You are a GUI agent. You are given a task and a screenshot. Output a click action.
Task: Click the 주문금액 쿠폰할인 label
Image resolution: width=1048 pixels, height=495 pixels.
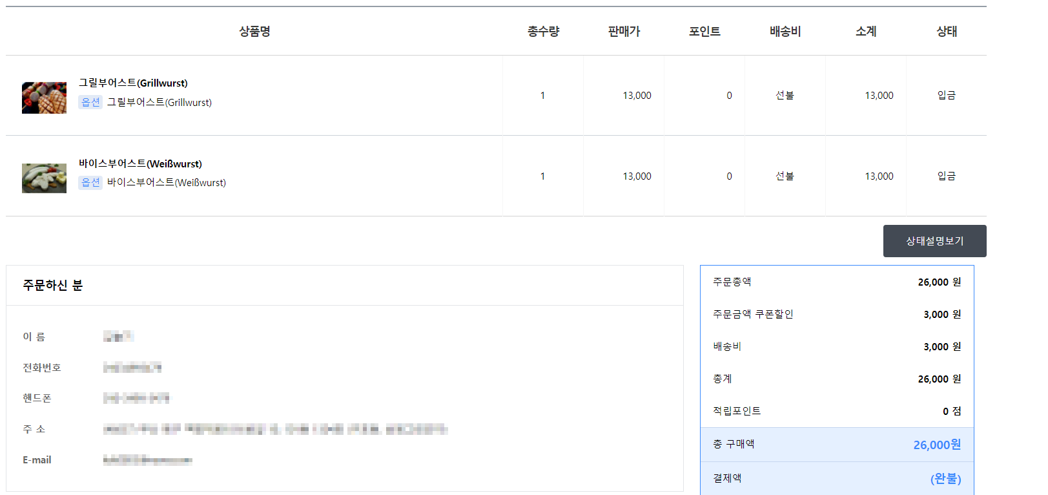(753, 314)
